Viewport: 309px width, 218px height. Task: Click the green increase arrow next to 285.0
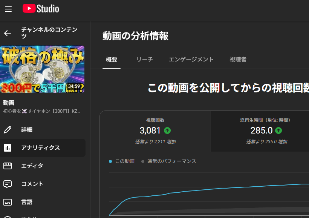coord(278,130)
